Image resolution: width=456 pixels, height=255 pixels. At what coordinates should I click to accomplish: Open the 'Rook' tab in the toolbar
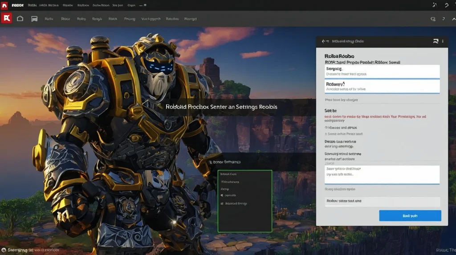click(x=113, y=19)
